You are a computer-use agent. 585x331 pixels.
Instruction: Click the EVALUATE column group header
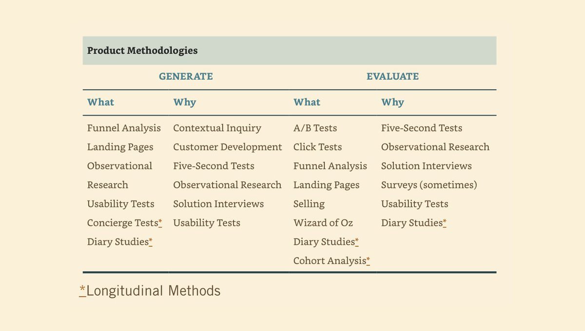[392, 76]
